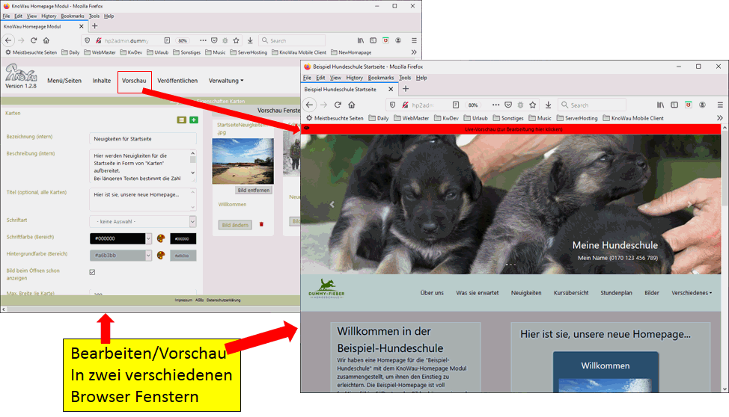Open color palette icon for Schriftfarbe
The width and height of the screenshot is (729, 417).
(x=161, y=238)
